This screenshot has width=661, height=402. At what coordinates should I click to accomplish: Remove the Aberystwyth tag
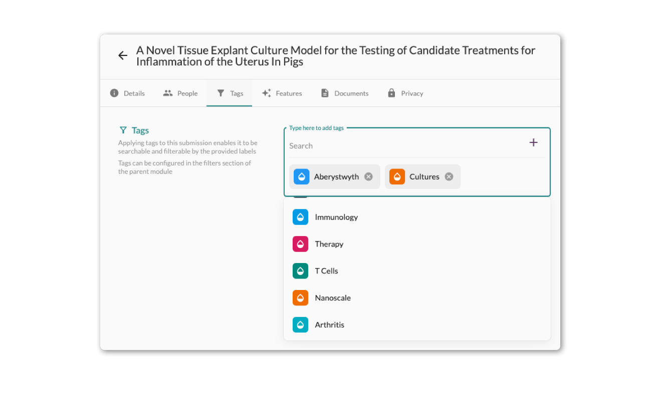(x=368, y=176)
